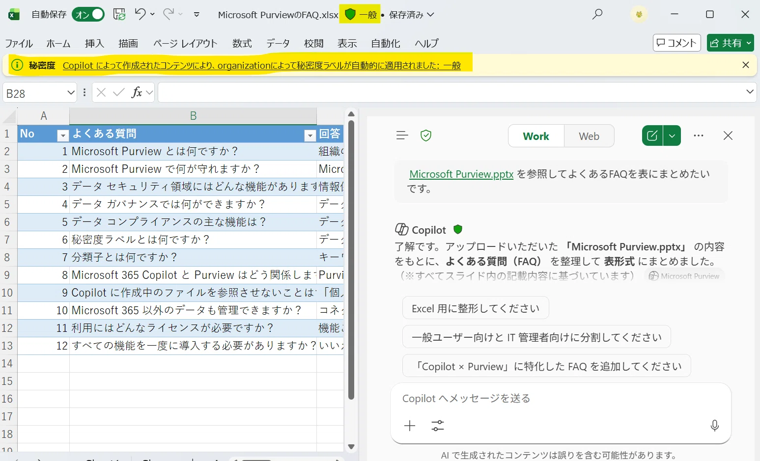
Task: Open the Copilot pane more options ellipsis
Action: (699, 136)
